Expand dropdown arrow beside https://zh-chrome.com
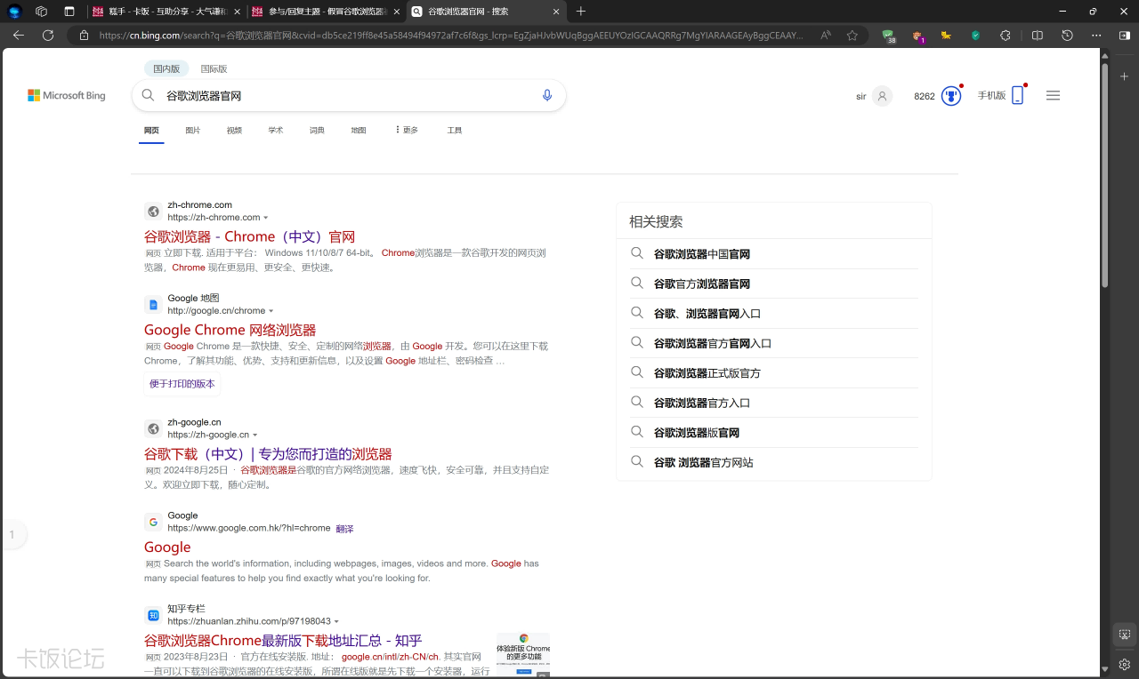The image size is (1139, 679). (266, 218)
